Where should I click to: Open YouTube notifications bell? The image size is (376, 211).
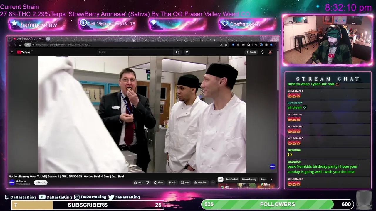click(x=262, y=52)
